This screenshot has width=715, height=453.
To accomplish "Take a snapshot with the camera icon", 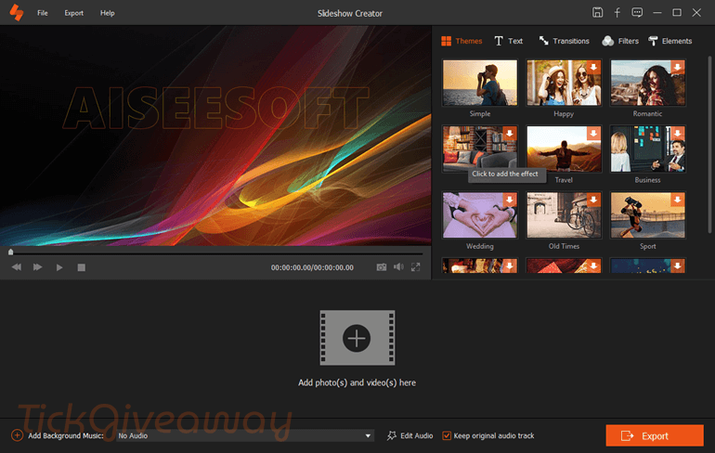I will click(x=382, y=267).
